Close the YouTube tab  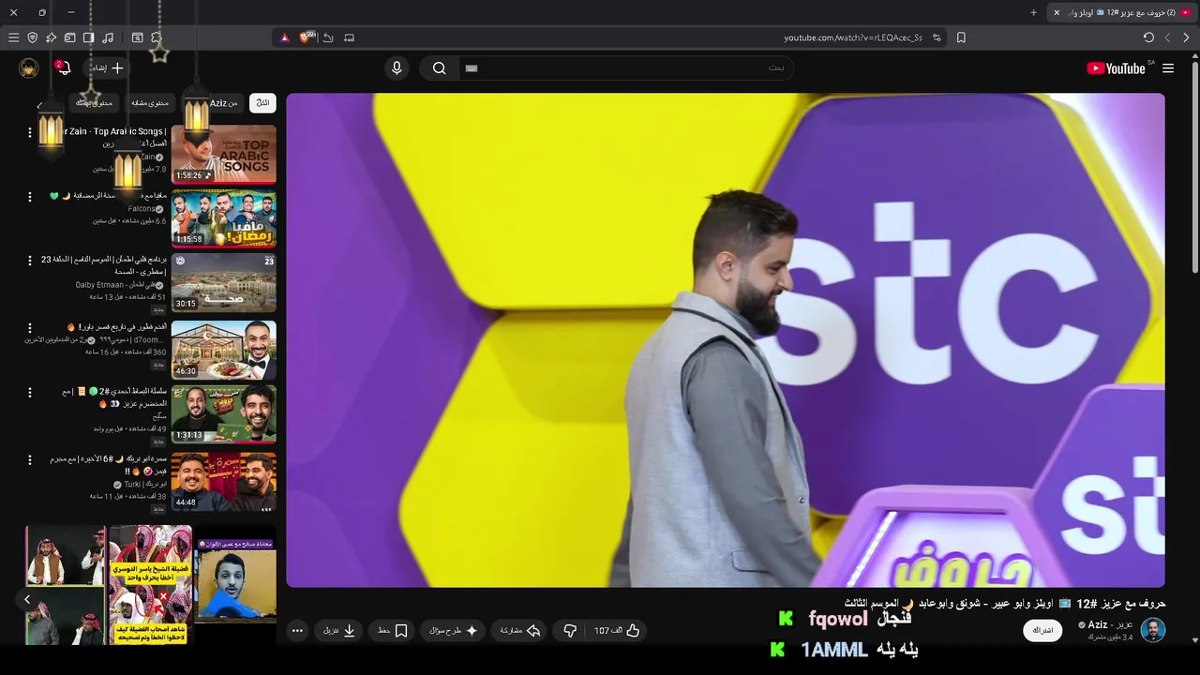point(1057,12)
